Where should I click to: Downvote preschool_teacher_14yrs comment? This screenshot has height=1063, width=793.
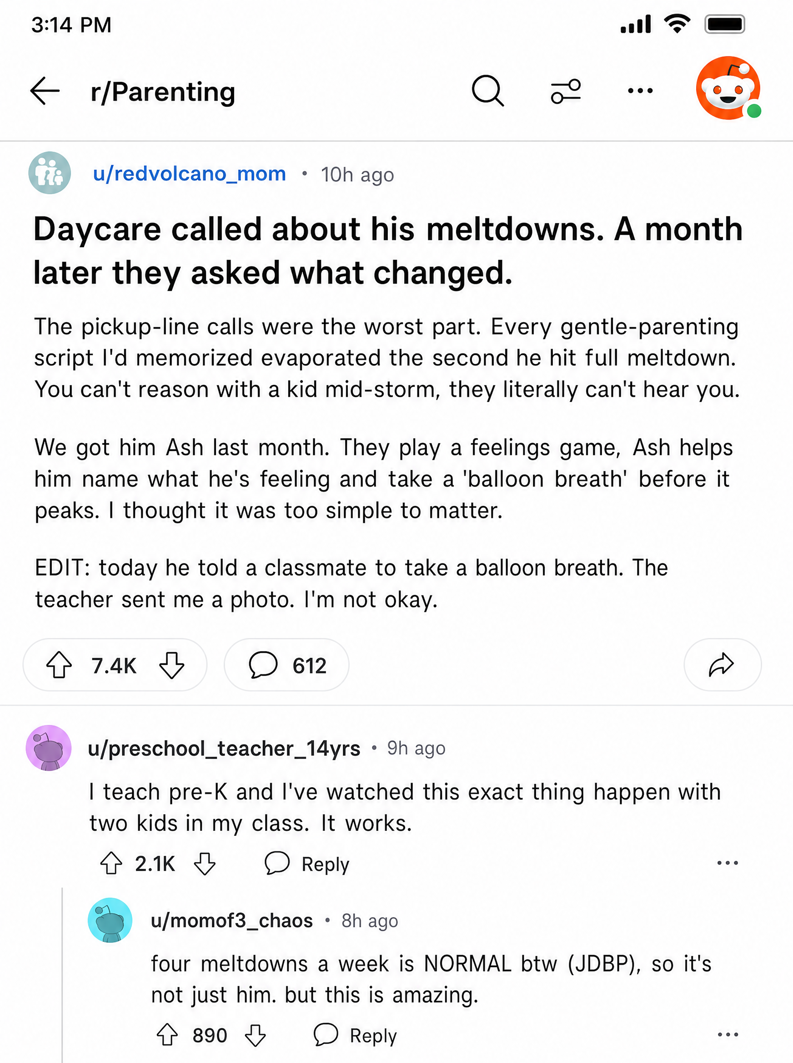pyautogui.click(x=205, y=863)
